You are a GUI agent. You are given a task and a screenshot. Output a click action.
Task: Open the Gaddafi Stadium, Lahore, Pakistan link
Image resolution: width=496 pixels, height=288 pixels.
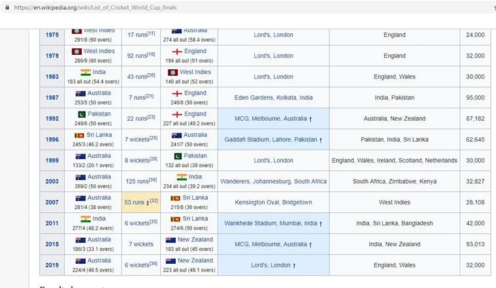click(x=271, y=139)
